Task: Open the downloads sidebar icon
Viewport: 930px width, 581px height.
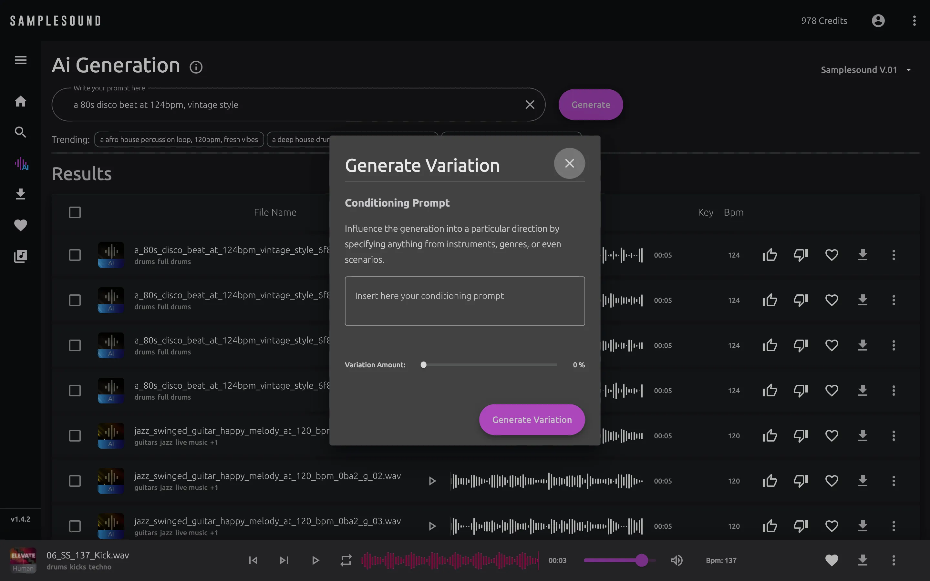Action: (x=20, y=194)
